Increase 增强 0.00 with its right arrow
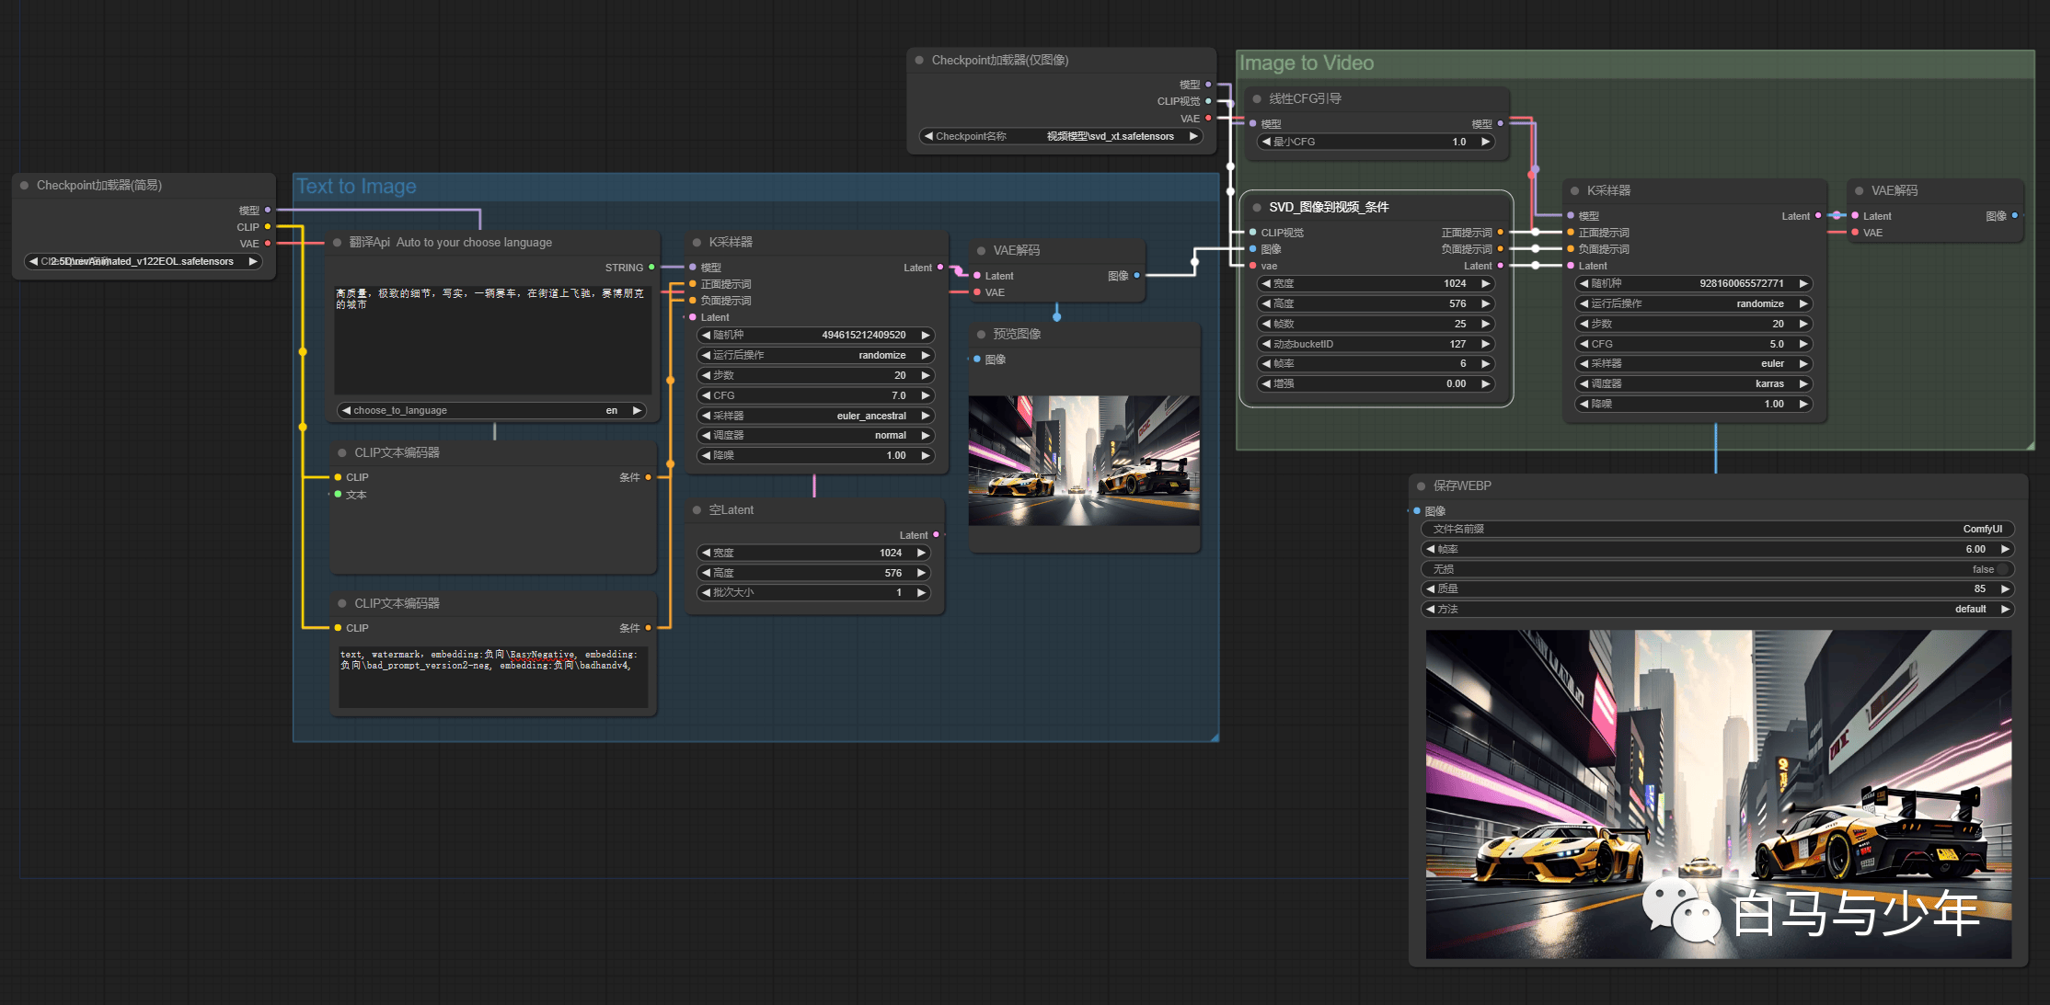Screen dimensions: 2050x1005 pos(1485,383)
